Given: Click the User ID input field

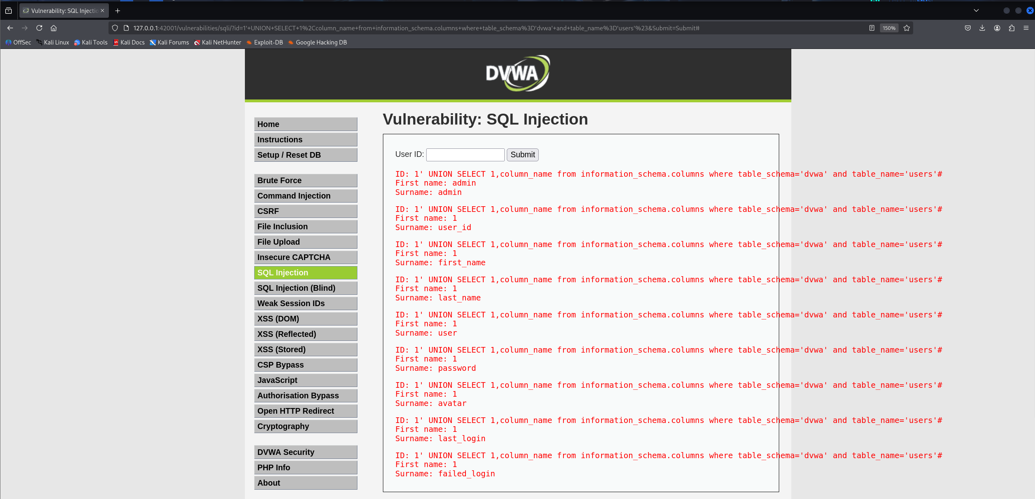Looking at the screenshot, I should [465, 154].
